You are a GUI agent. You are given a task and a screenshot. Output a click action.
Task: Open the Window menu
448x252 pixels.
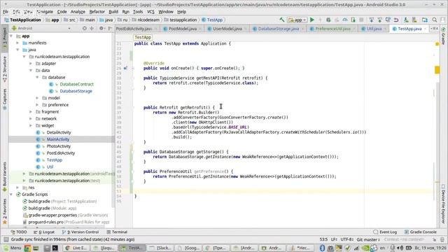[x=166, y=12]
